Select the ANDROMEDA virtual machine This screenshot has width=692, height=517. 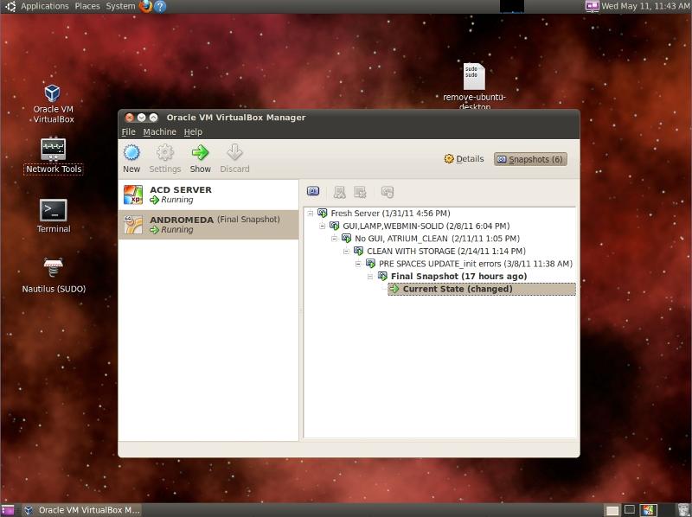[208, 225]
